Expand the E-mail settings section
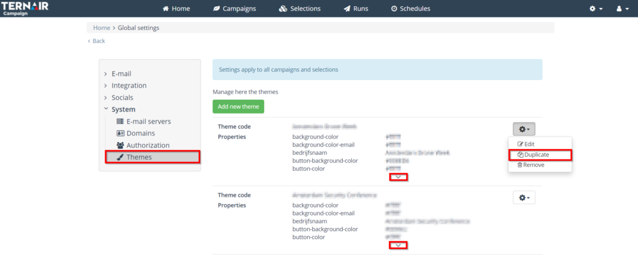Viewport: 638px width, 257px height. pyautogui.click(x=121, y=74)
